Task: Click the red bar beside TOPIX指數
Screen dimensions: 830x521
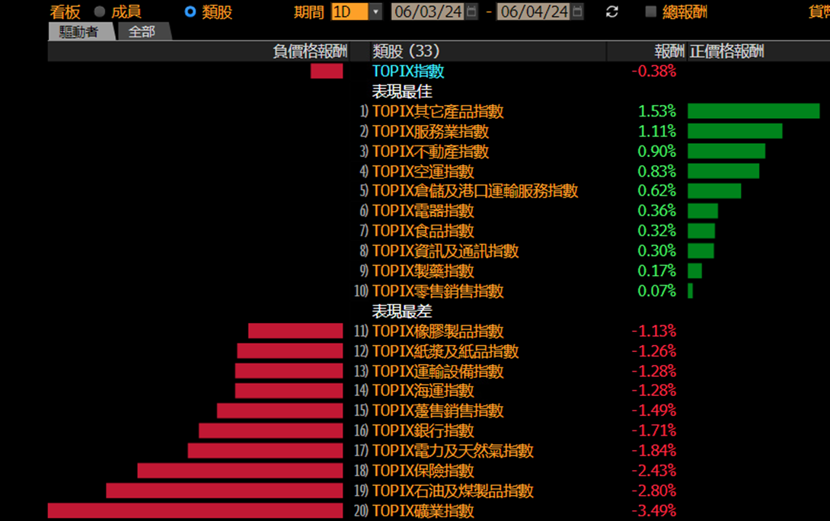Action: click(327, 71)
